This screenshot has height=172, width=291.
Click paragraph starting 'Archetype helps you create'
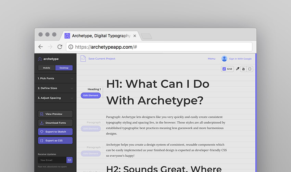[x=166, y=150]
